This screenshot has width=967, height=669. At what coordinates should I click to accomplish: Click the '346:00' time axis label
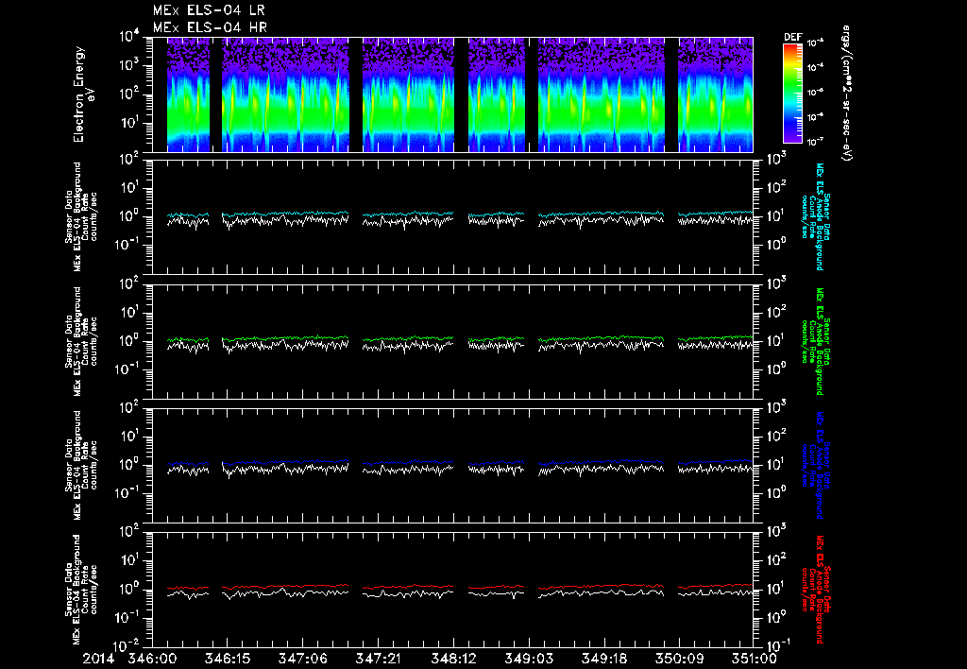(x=150, y=659)
